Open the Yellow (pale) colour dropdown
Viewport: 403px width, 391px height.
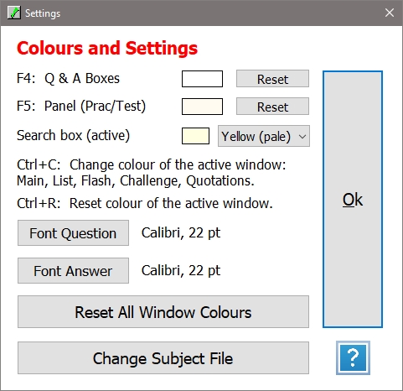[x=264, y=136]
